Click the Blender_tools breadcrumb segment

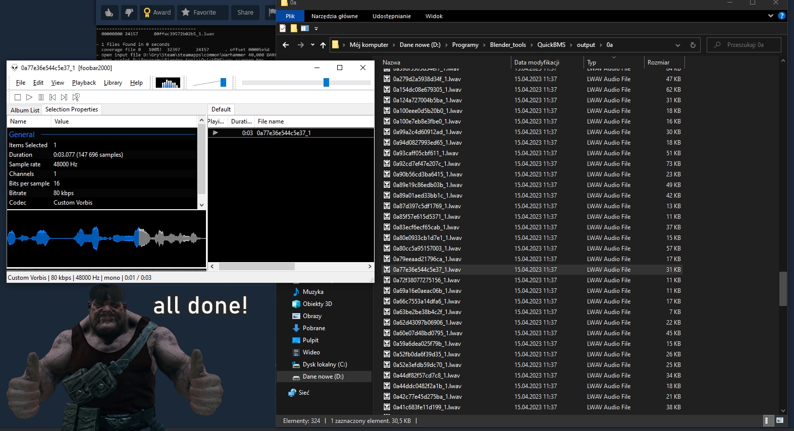point(508,45)
